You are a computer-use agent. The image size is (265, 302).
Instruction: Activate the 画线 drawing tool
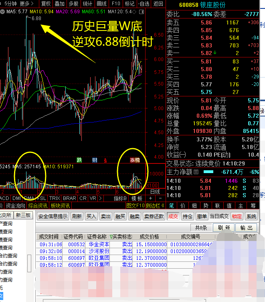point(101,4)
